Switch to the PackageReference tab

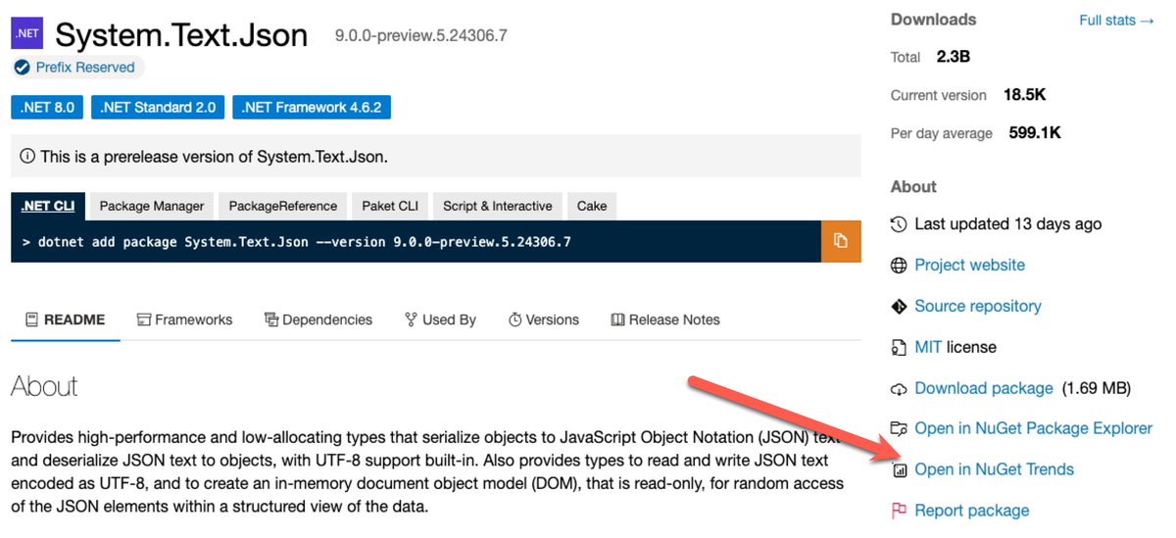(x=283, y=206)
